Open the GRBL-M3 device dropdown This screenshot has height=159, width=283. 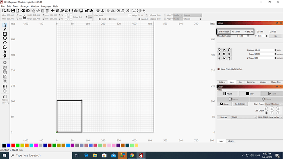270,117
